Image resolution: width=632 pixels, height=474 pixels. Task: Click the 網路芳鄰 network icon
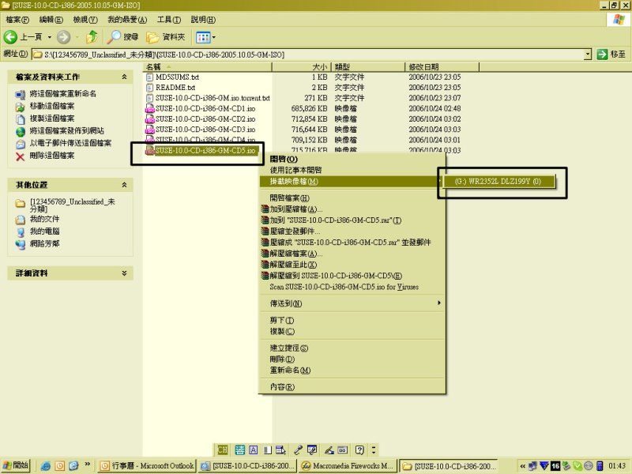tap(21, 244)
